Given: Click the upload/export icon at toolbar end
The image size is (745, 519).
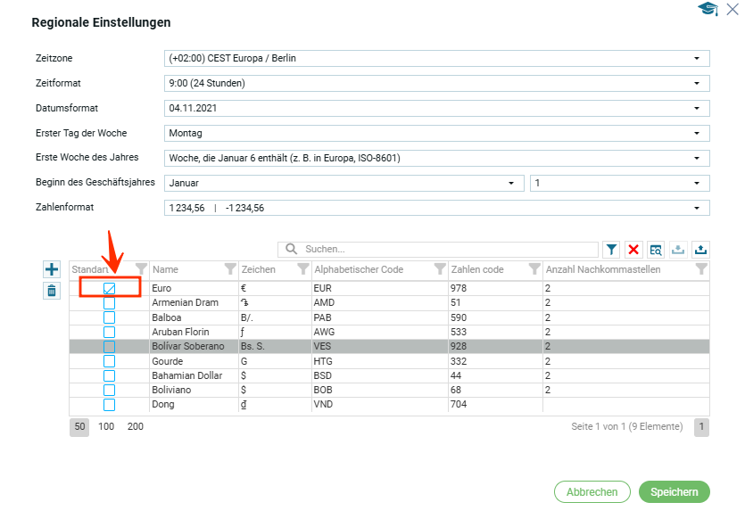Looking at the screenshot, I should (700, 250).
